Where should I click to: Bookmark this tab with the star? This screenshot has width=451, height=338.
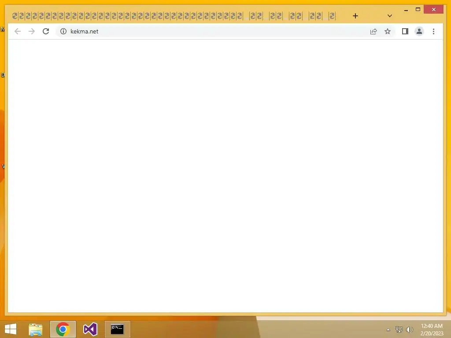pos(388,31)
